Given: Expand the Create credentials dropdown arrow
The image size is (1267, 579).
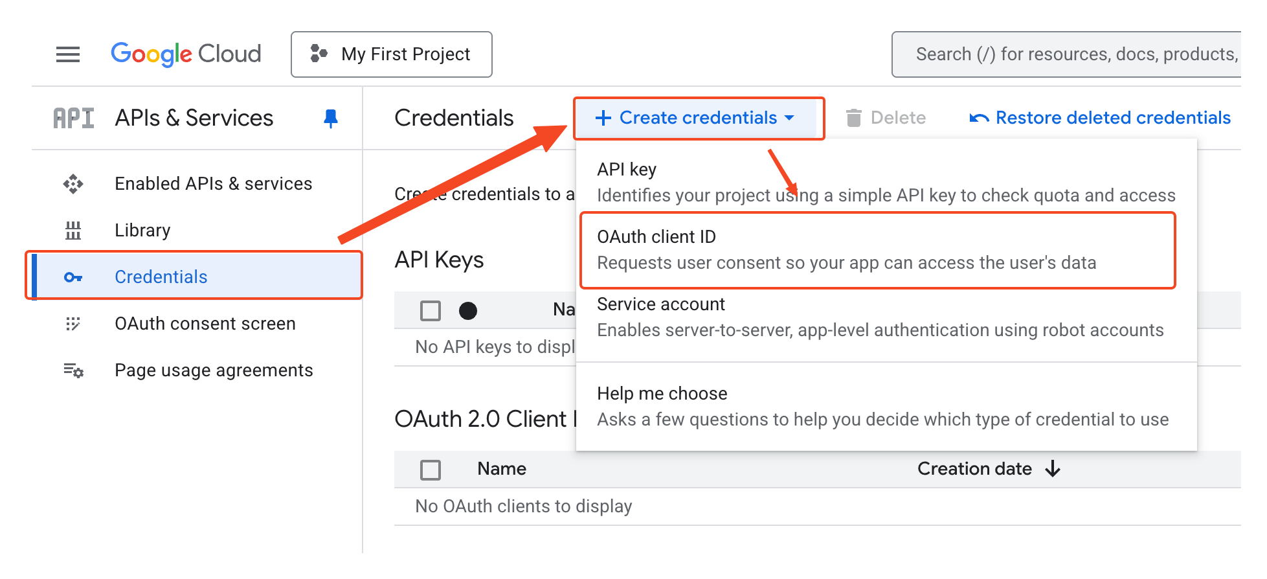Looking at the screenshot, I should coord(789,119).
